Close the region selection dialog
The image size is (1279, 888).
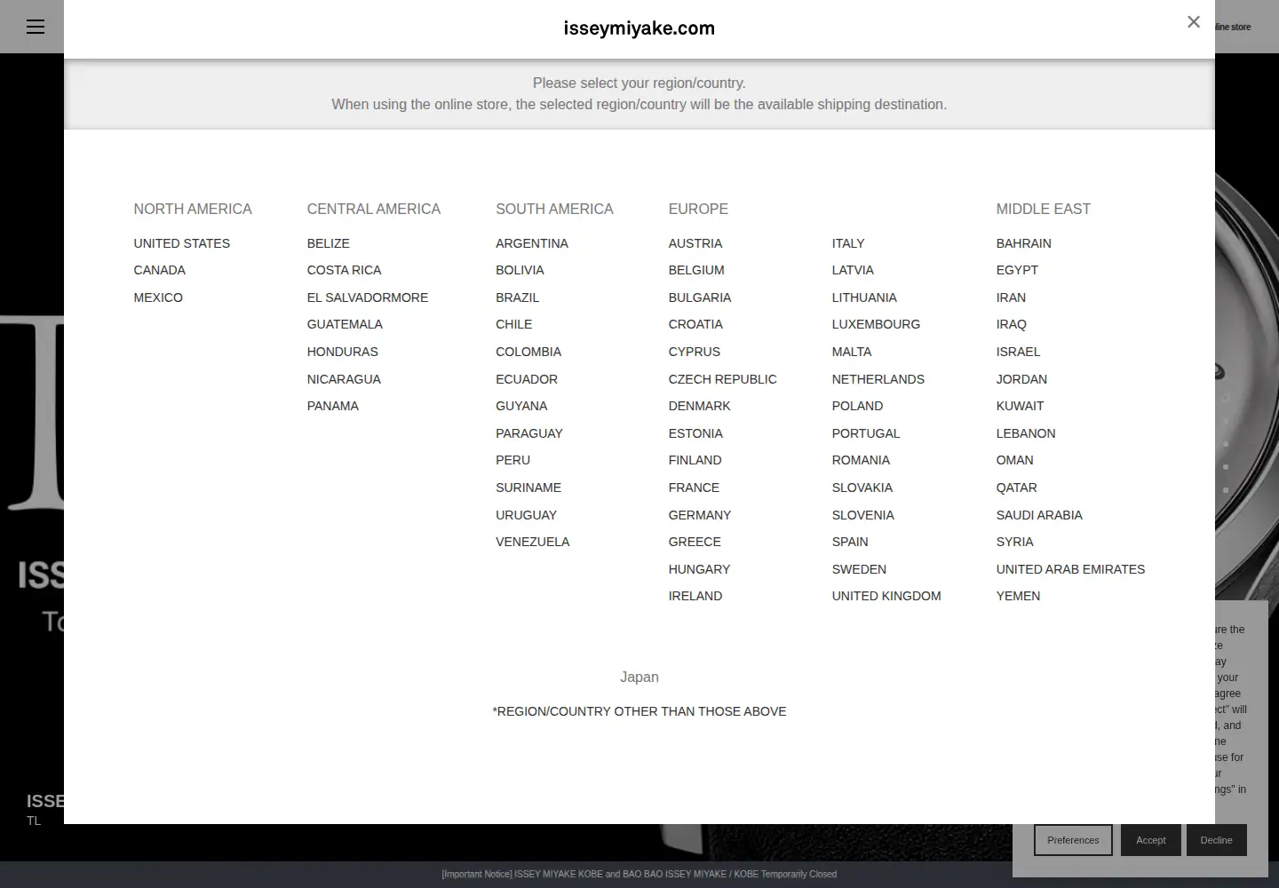[x=1194, y=22]
